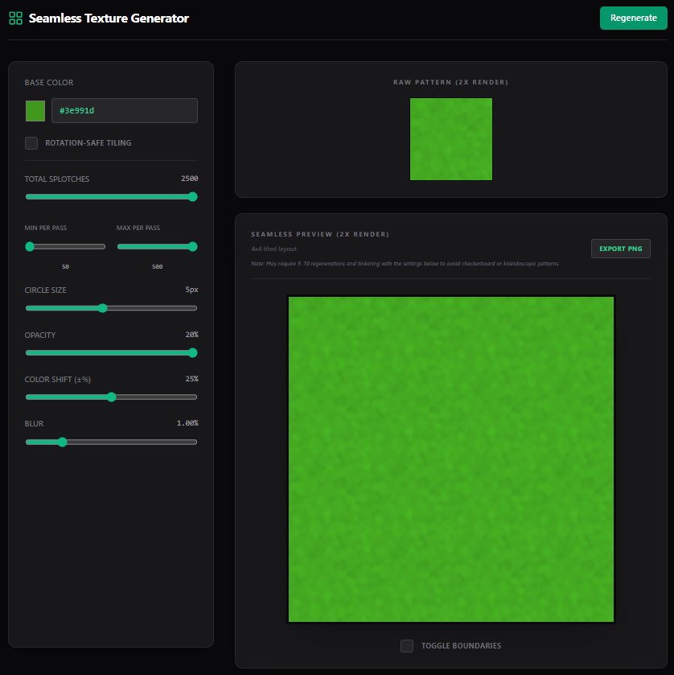Click the Export PNG button
Screen dimensions: 674x675
click(x=621, y=249)
